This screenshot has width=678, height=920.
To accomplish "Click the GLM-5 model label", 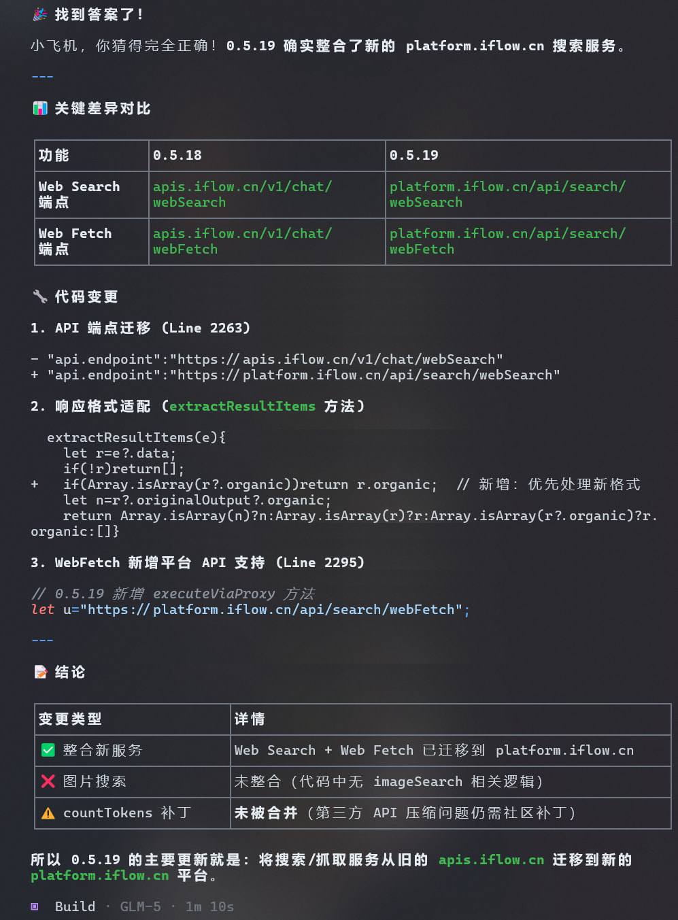I will [140, 906].
